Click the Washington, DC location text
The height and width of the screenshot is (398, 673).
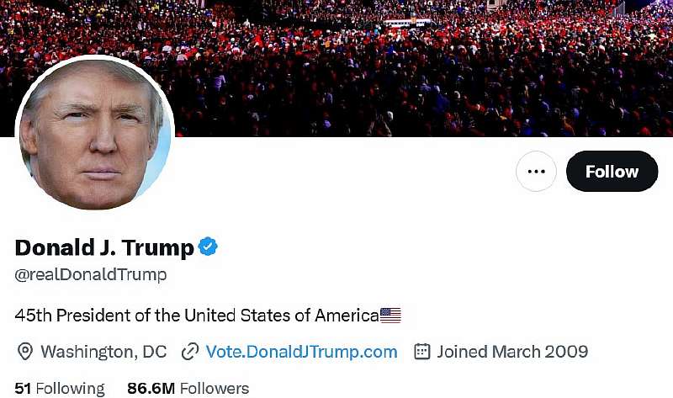[103, 352]
